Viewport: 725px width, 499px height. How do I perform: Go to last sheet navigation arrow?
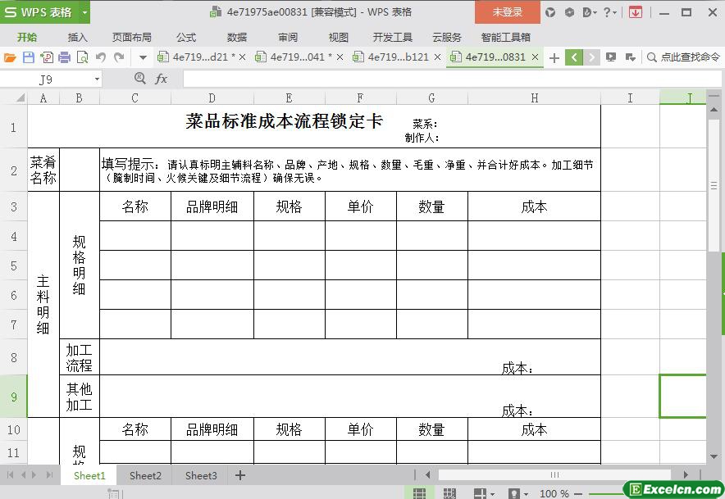click(49, 475)
